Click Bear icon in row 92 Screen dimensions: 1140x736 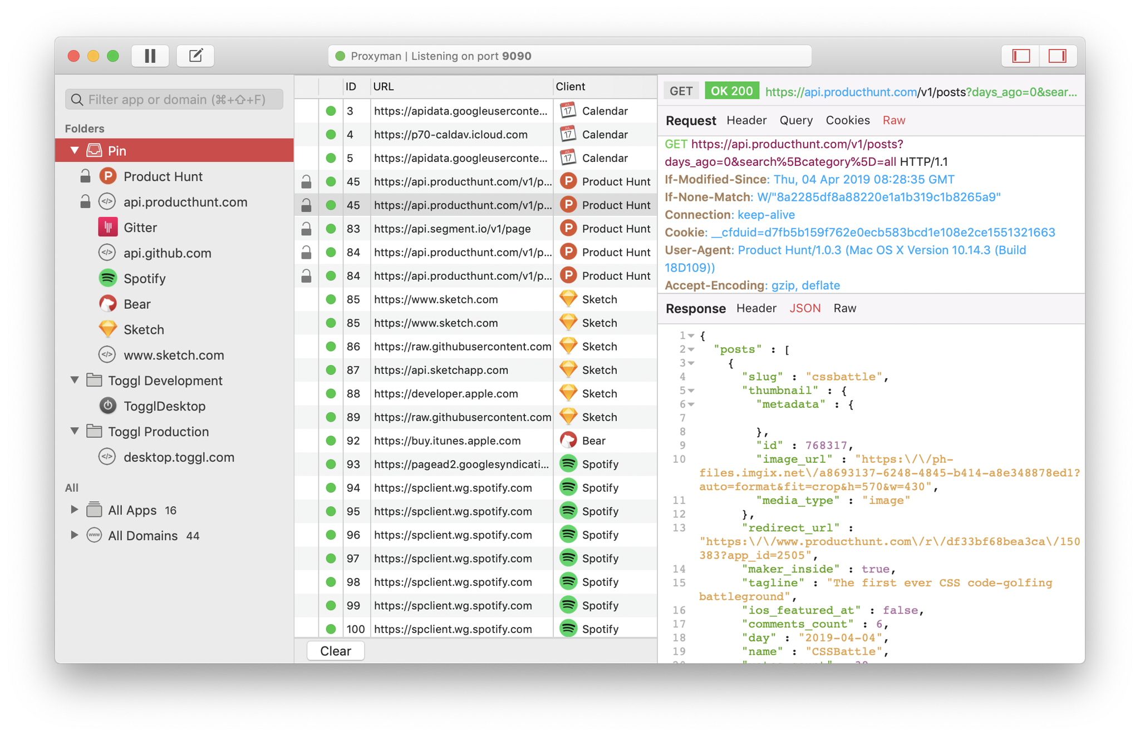coord(568,440)
